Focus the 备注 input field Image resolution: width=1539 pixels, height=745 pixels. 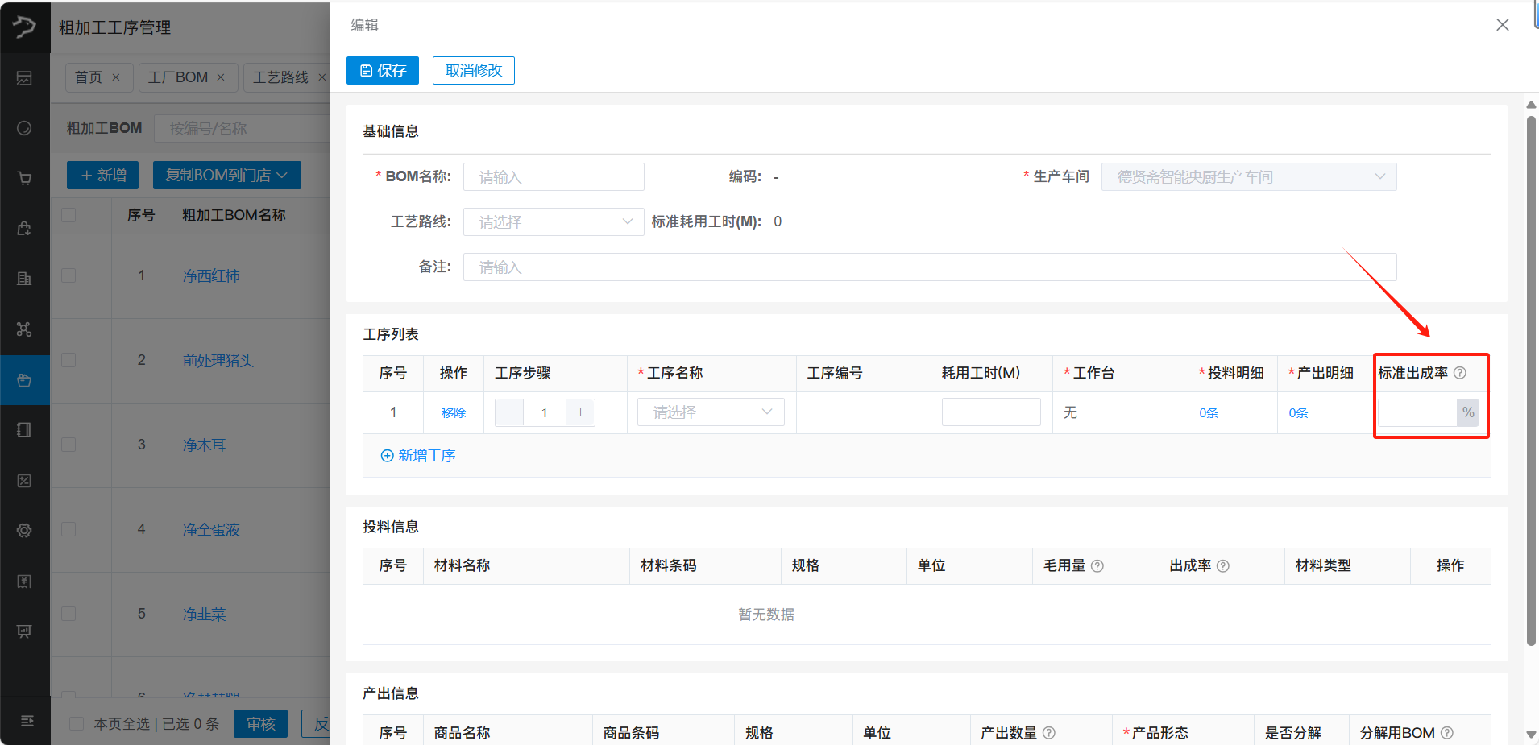(x=930, y=267)
